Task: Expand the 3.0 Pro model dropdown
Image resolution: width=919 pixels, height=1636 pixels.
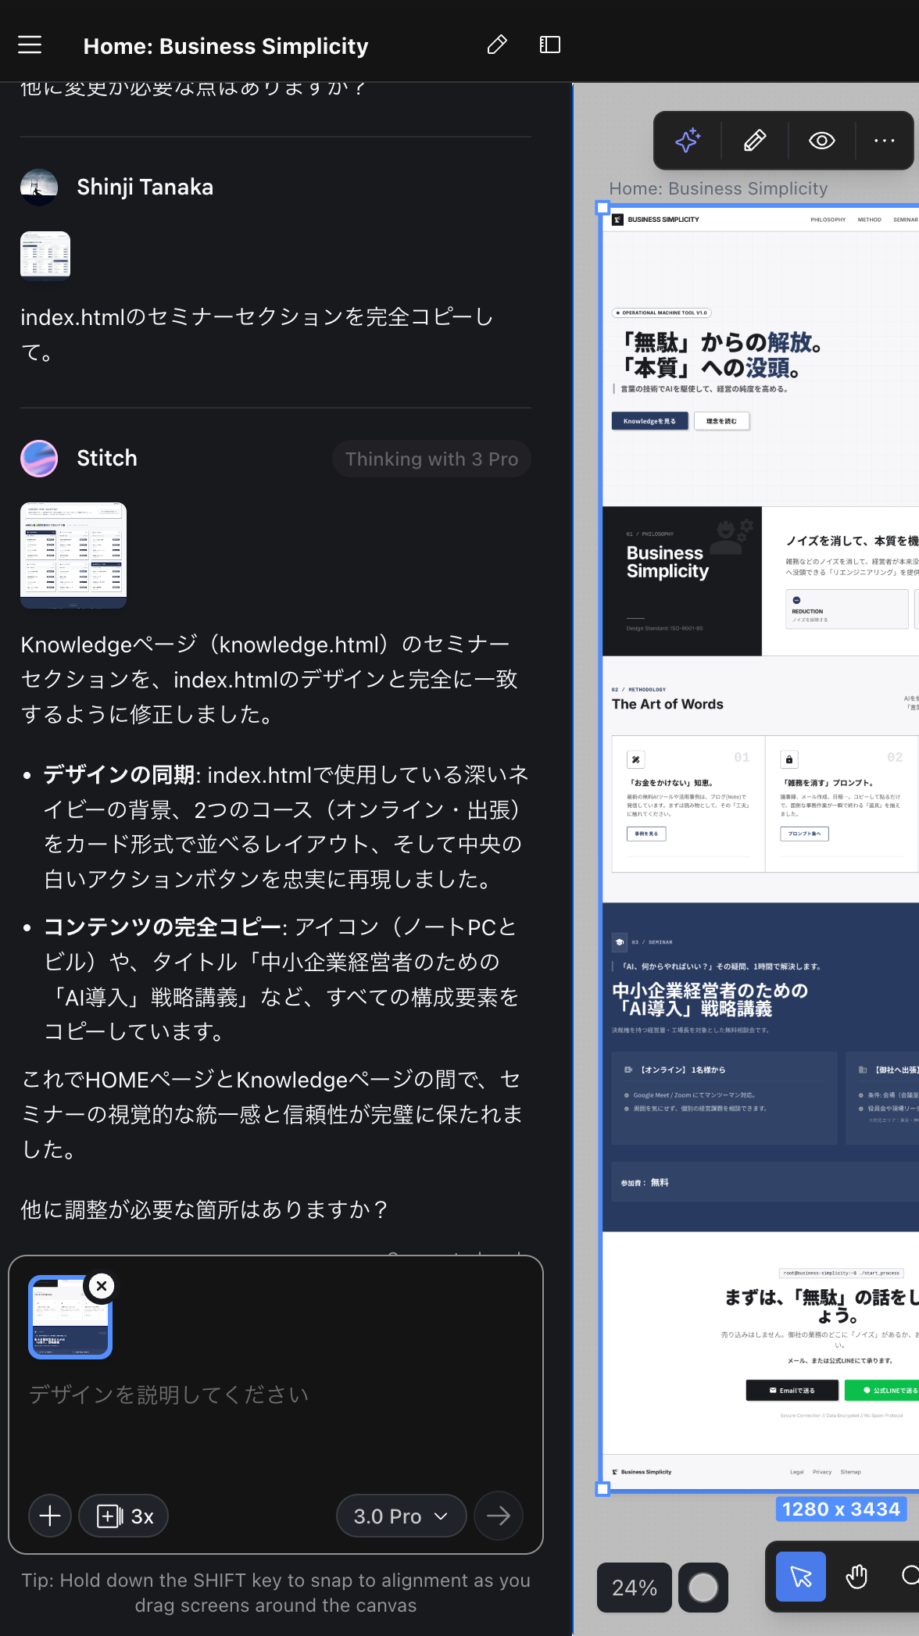Action: (401, 1516)
